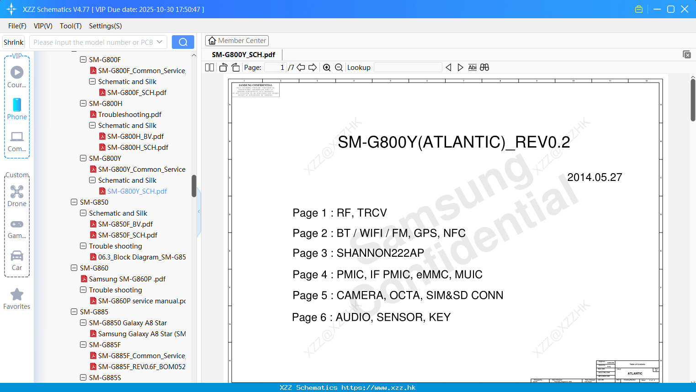Open SM-G800H_BV.pdf
Image resolution: width=696 pixels, height=392 pixels.
tap(135, 136)
